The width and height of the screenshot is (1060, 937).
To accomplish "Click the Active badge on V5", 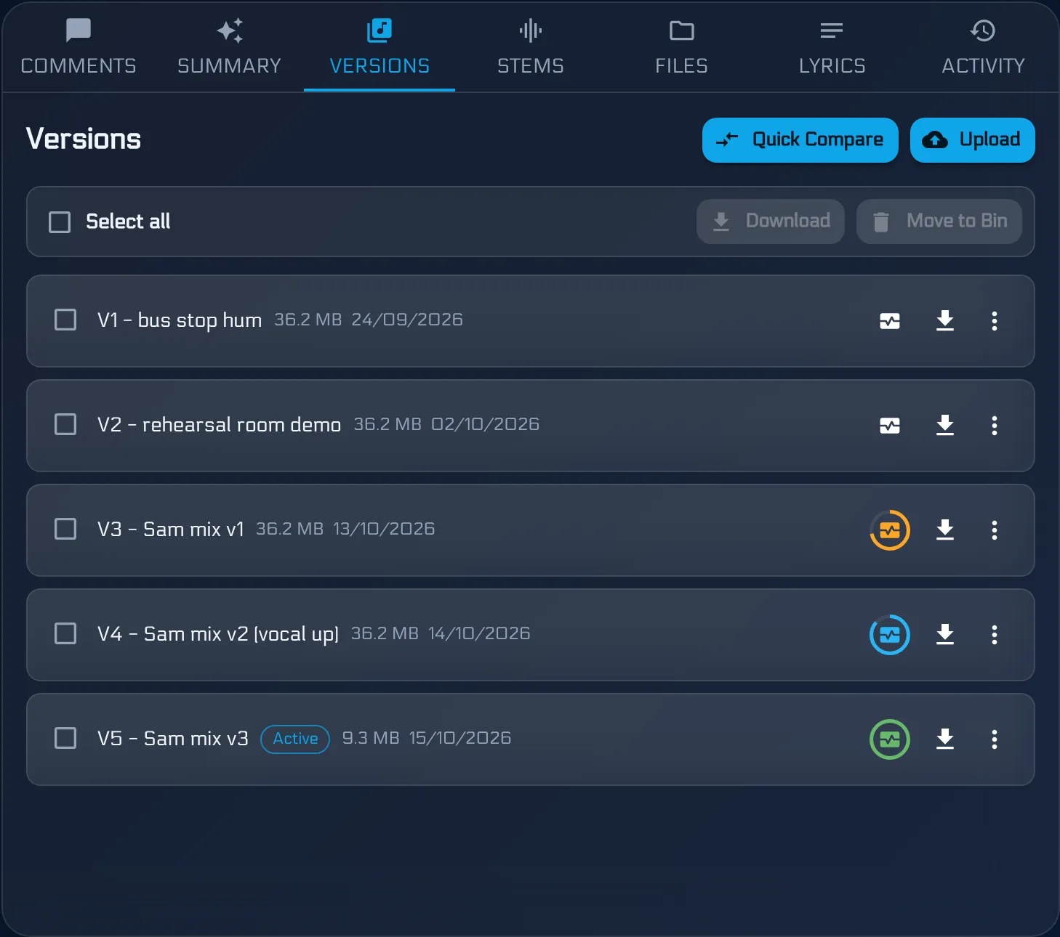I will 295,739.
